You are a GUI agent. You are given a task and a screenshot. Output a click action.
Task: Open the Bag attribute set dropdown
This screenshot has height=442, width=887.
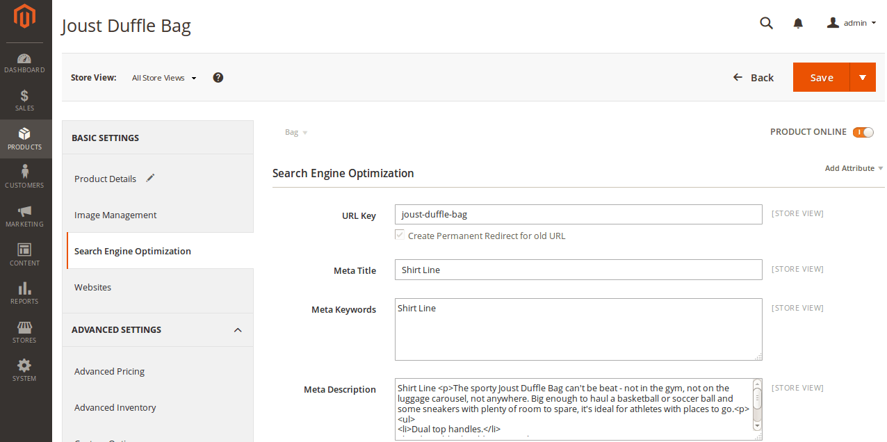[x=296, y=132]
